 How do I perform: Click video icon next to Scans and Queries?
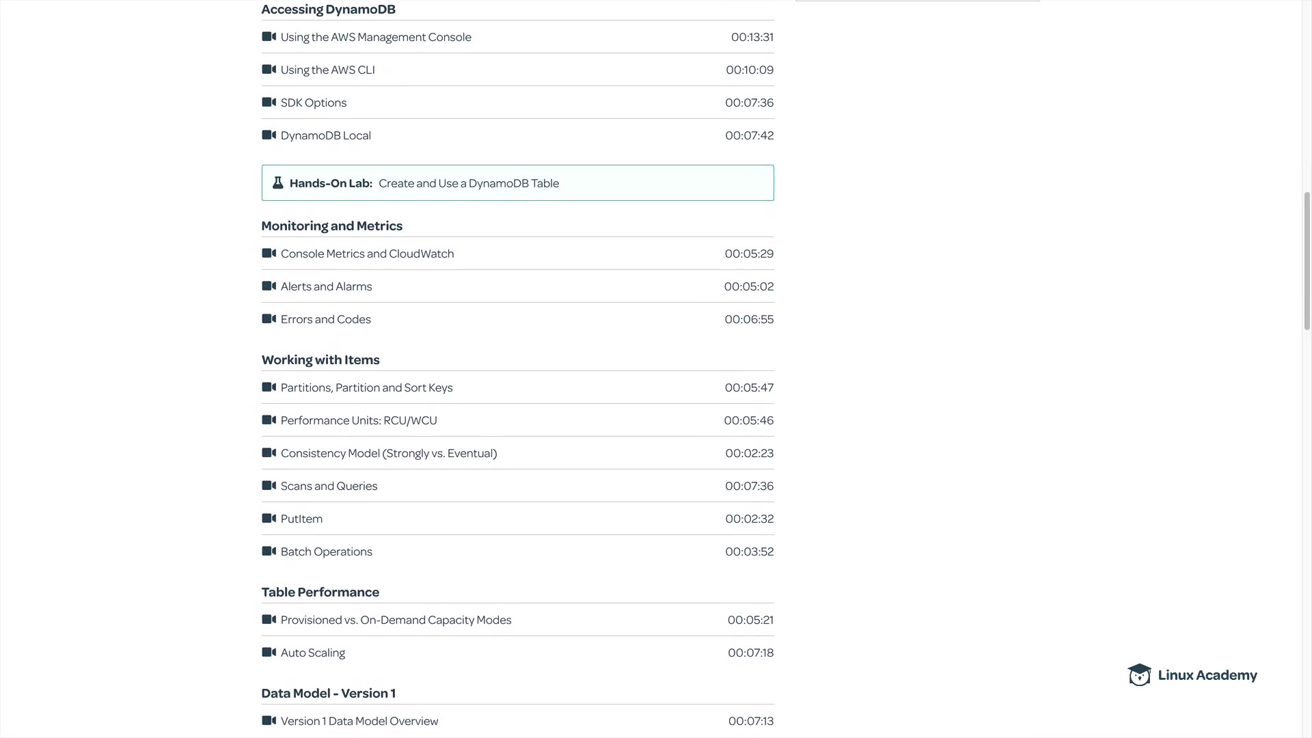(x=269, y=486)
